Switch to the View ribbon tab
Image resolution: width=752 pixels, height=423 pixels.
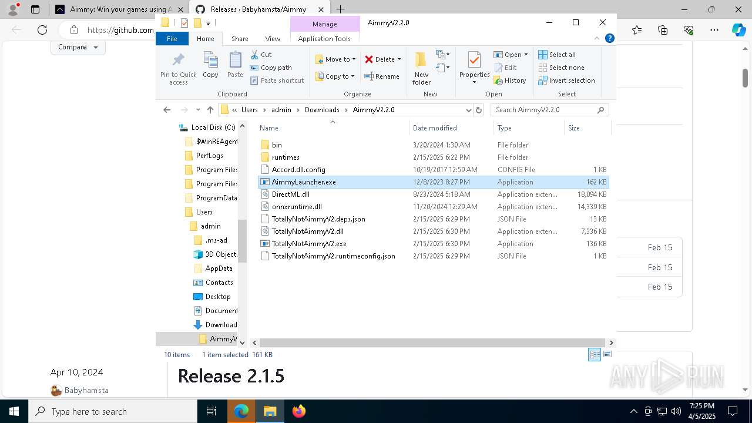pyautogui.click(x=273, y=39)
